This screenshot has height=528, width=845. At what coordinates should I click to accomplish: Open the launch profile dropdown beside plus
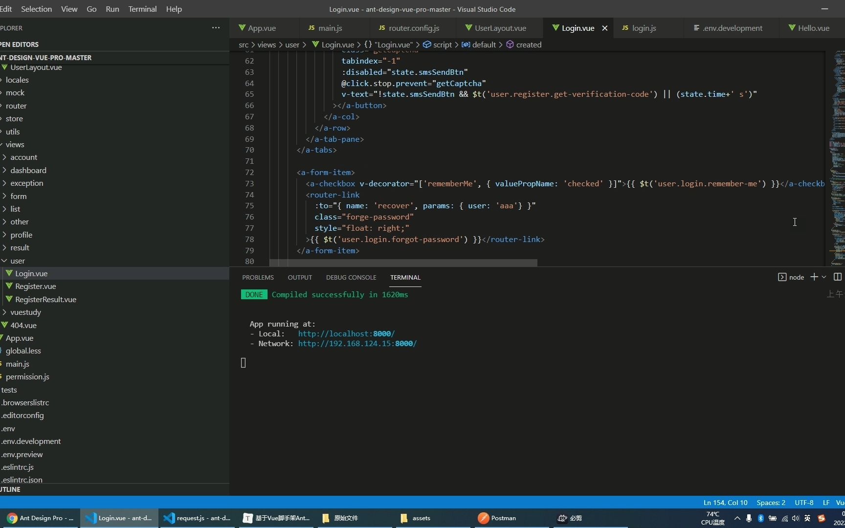pos(824,277)
